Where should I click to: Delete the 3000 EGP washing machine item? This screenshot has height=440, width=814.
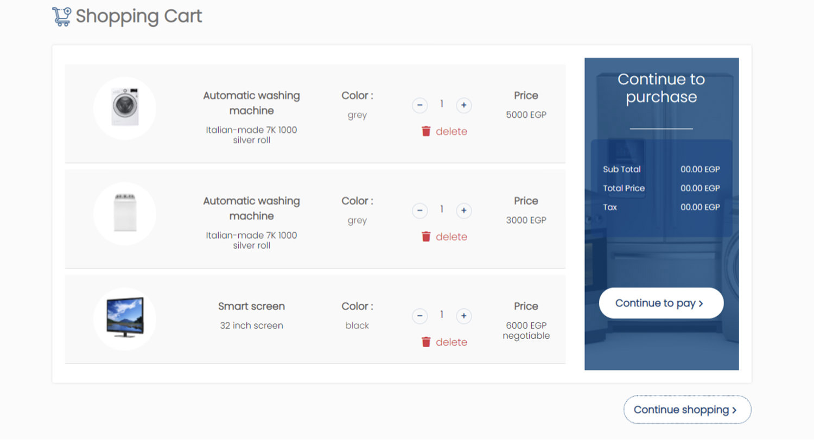[x=444, y=237]
